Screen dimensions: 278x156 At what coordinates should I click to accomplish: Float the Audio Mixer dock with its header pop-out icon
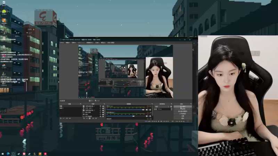point(152,104)
